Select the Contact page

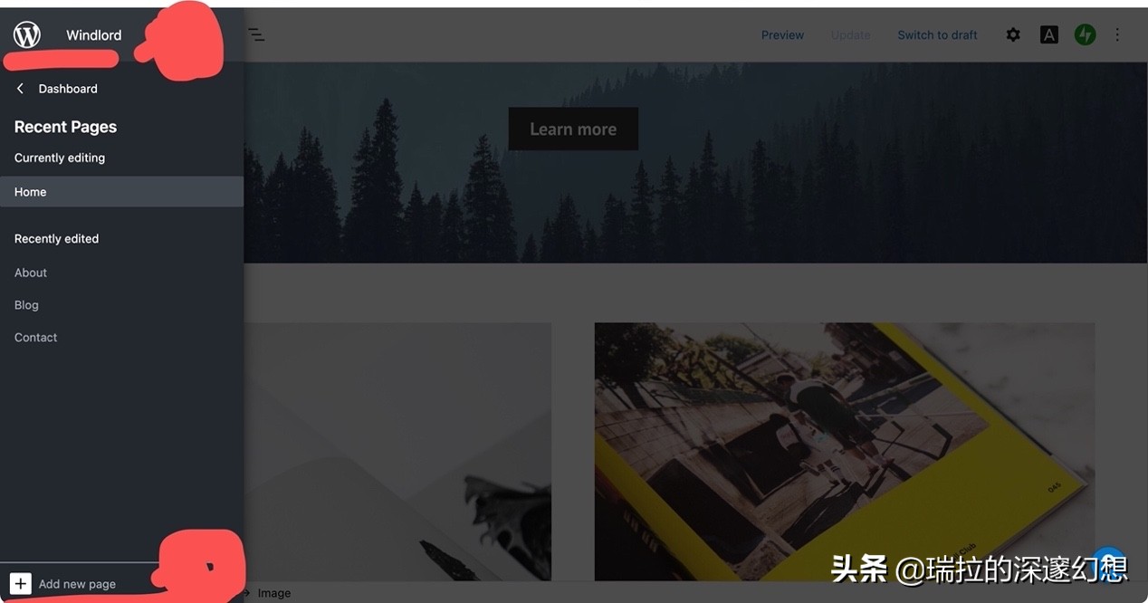(x=34, y=336)
